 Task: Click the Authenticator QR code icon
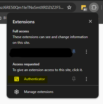pyautogui.click(x=17, y=79)
